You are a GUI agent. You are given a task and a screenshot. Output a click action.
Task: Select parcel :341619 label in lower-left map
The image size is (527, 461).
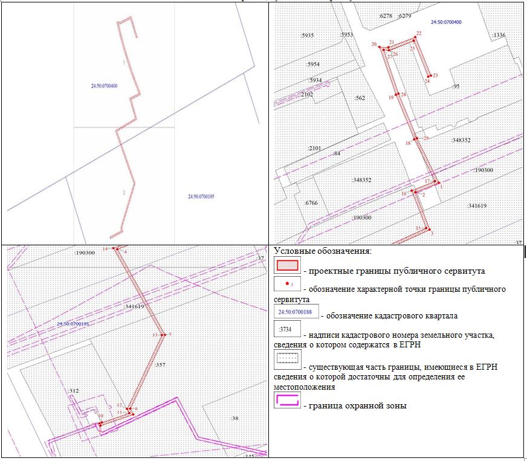pos(134,307)
